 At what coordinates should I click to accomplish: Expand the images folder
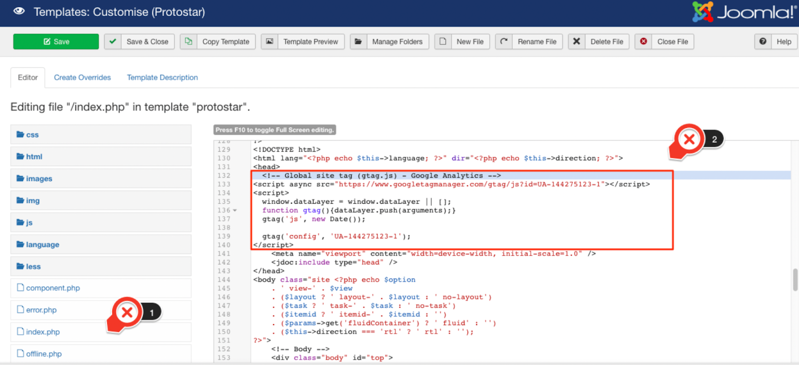[101, 178]
